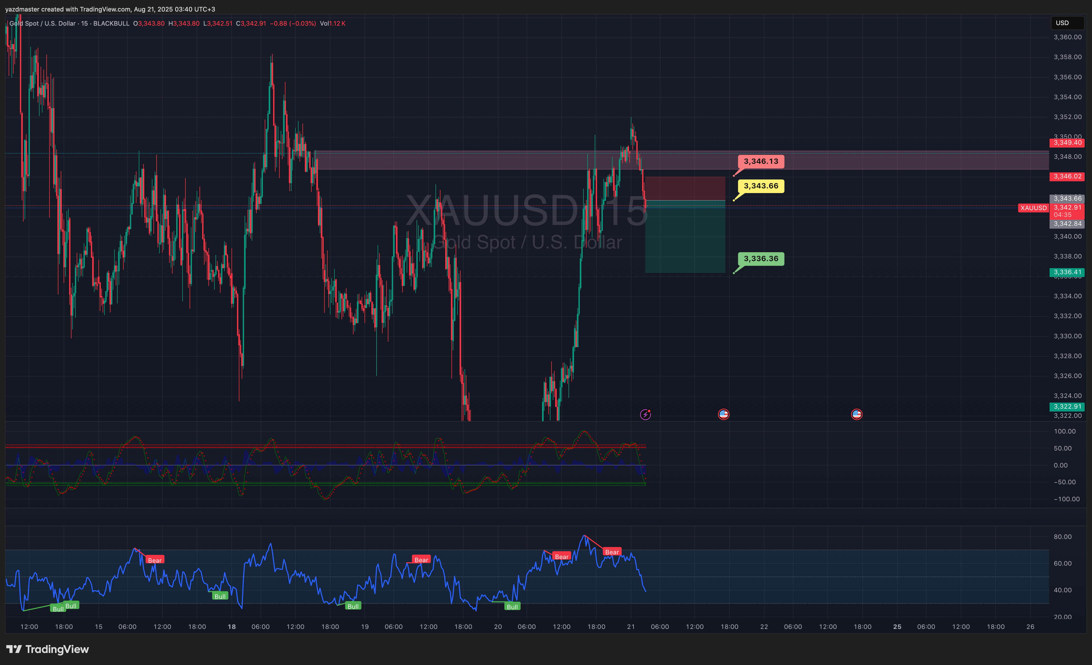Click the −100.00 oscillator axis label
Image resolution: width=1092 pixels, height=665 pixels.
[1066, 499]
